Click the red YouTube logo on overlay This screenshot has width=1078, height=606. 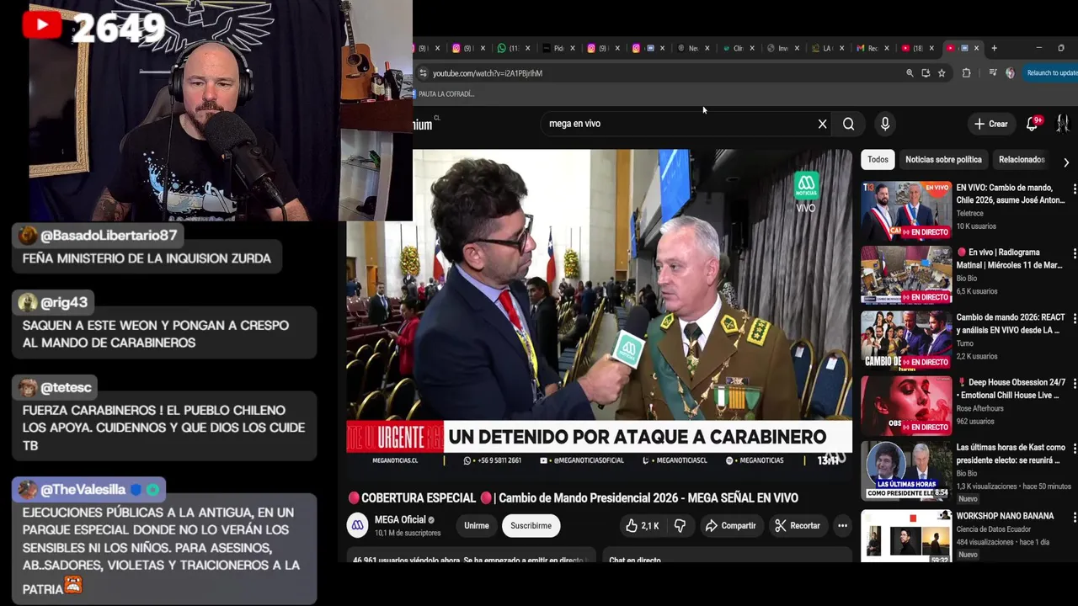point(42,24)
